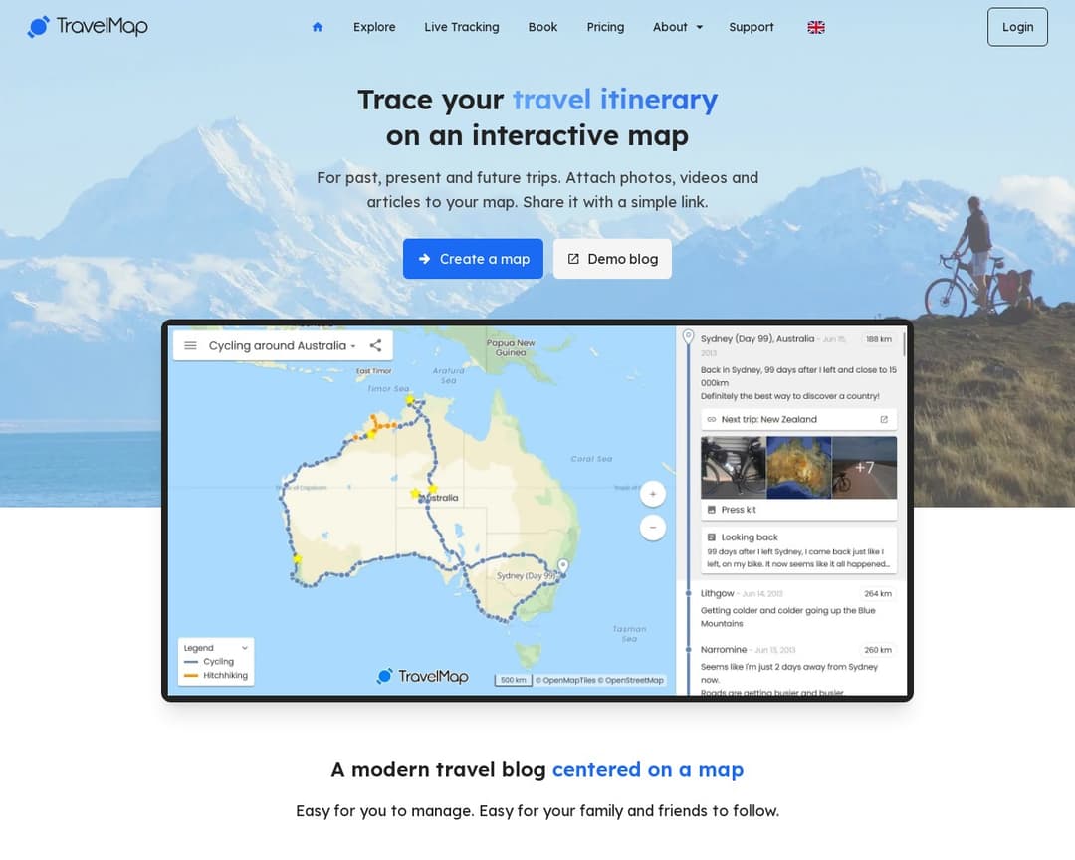Click the Sydney (Day 99) map marker pin
Screen dimensions: 1075x860
(562, 565)
